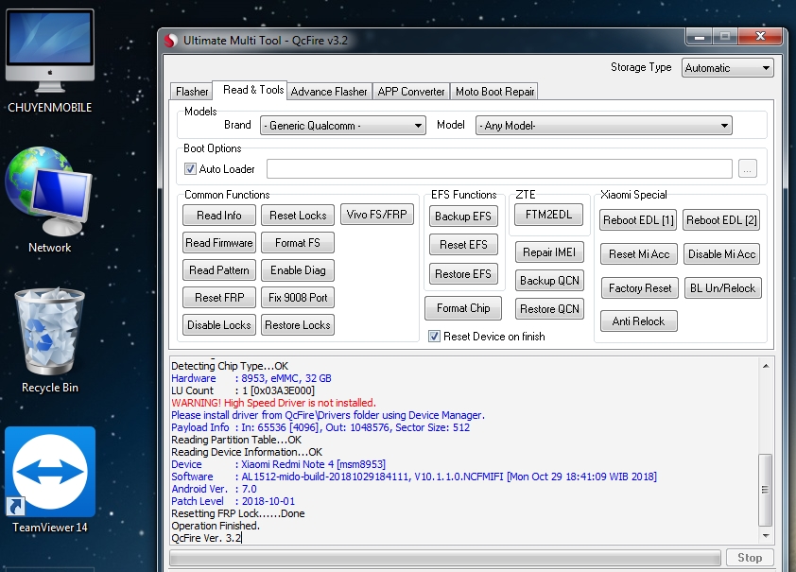
Task: Click the Patch Level 2018-10-01 line
Action: click(x=233, y=501)
